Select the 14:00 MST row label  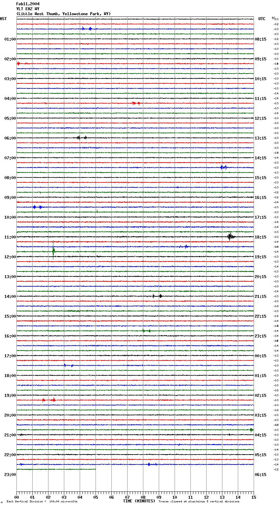pyautogui.click(x=10, y=297)
